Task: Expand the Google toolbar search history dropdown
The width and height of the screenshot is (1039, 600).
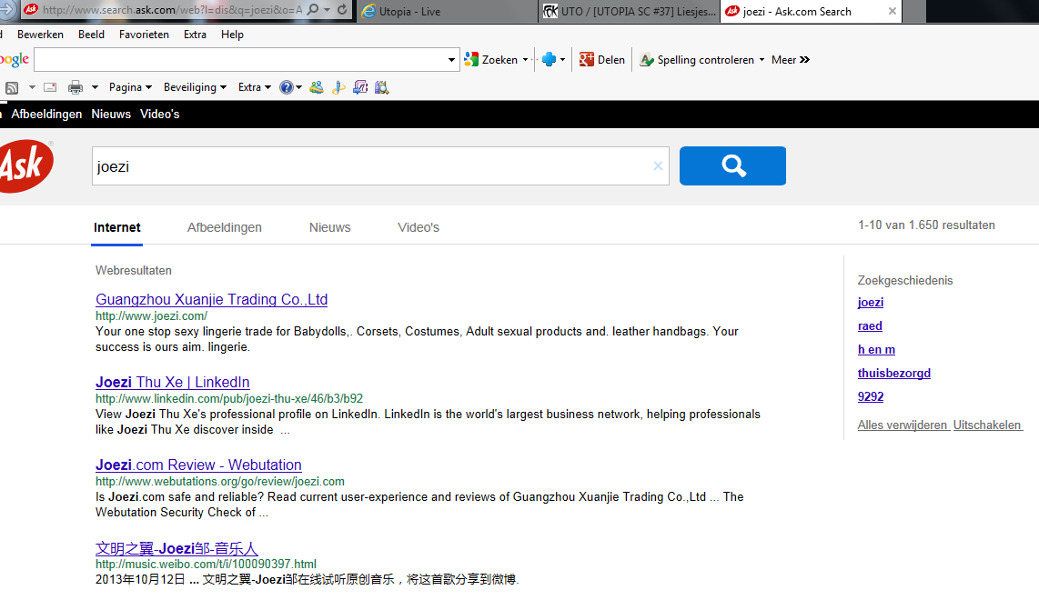Action: 452,60
